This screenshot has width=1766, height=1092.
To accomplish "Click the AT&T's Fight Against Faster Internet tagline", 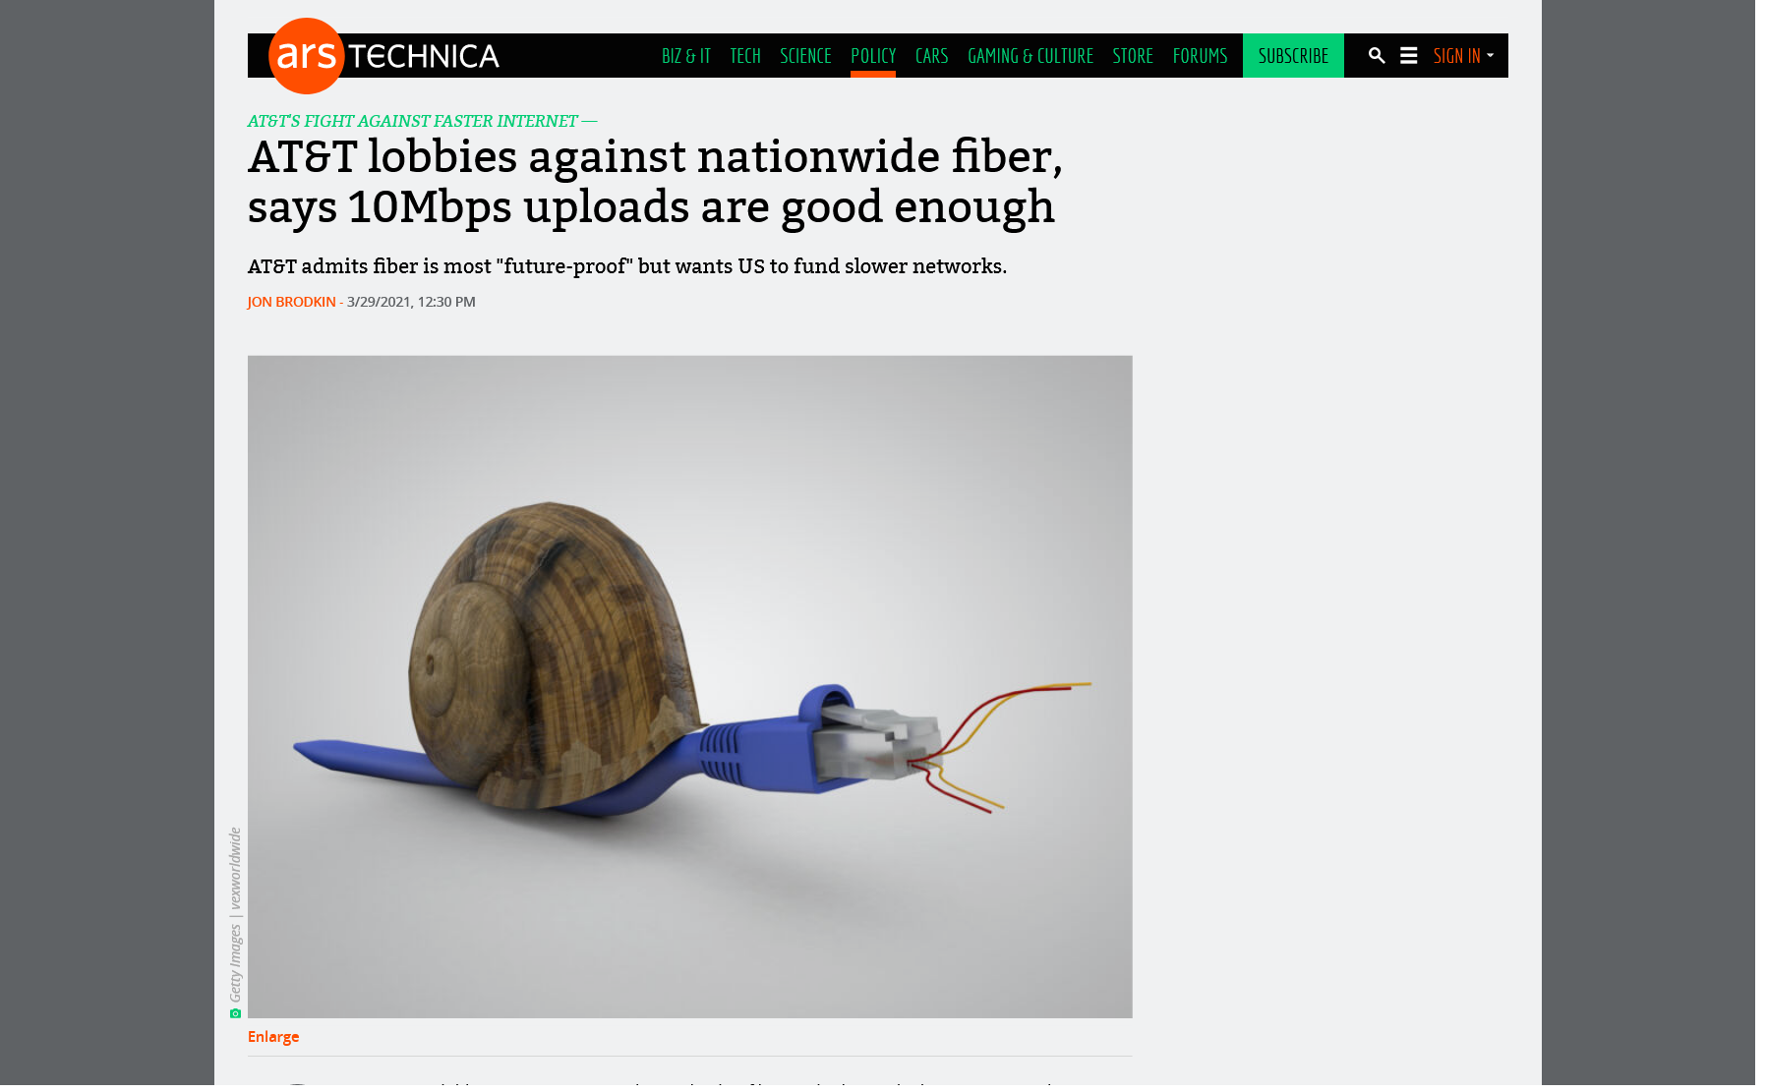I will coord(412,121).
